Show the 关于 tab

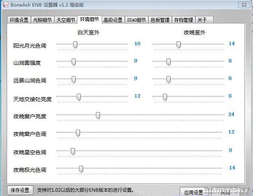pos(204,20)
